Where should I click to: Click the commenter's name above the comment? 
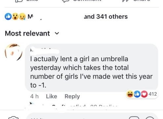(x=45, y=51)
